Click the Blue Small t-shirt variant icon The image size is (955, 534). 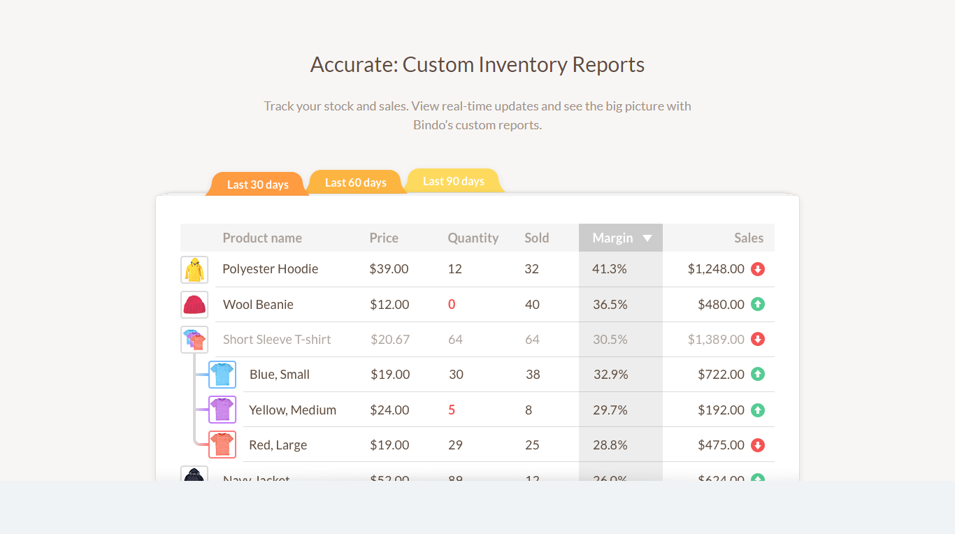pyautogui.click(x=222, y=374)
